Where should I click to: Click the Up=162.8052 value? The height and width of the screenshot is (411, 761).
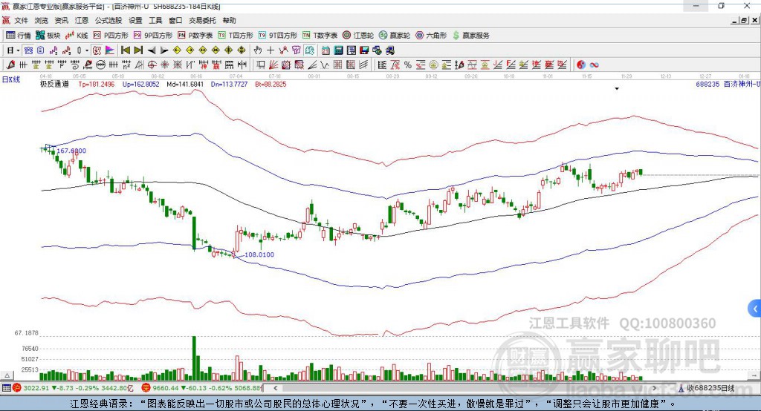(x=140, y=84)
